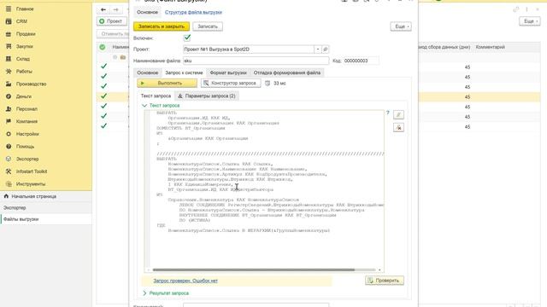The image size is (547, 307).
Task: Open the Проект field dropdown arrow
Action: (317, 49)
